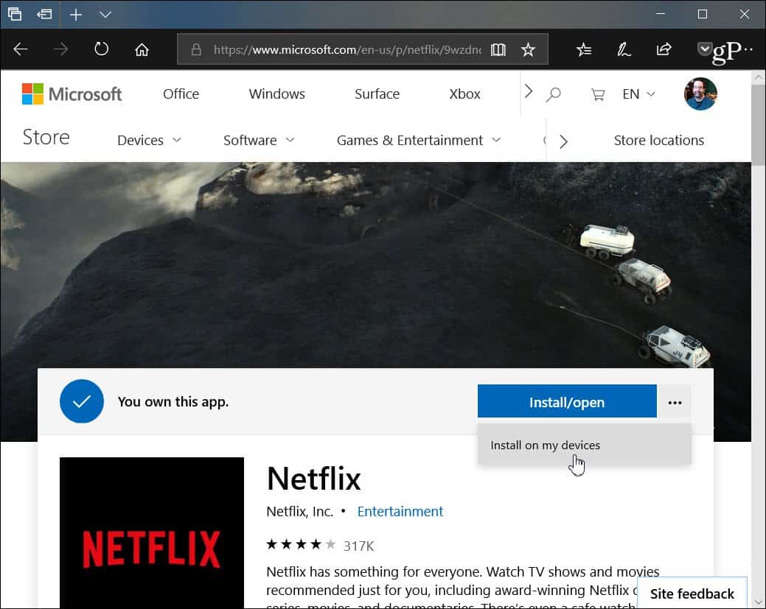Refresh the page with the reload icon
Image resolution: width=766 pixels, height=609 pixels.
point(101,49)
